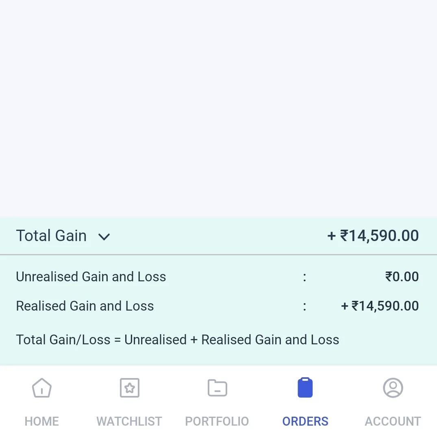Click the realised gain ₹14,590.00 value

pyautogui.click(x=380, y=306)
